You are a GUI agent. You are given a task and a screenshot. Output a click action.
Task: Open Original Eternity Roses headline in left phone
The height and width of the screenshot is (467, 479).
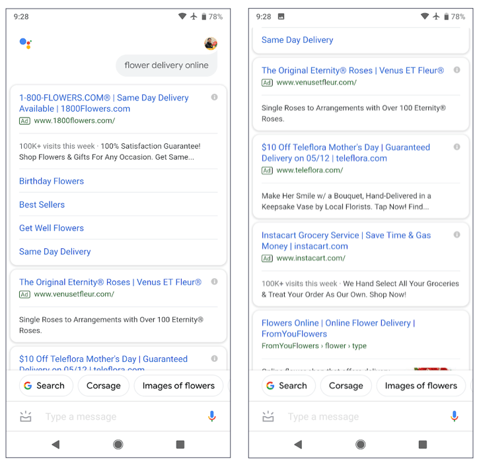(110, 282)
